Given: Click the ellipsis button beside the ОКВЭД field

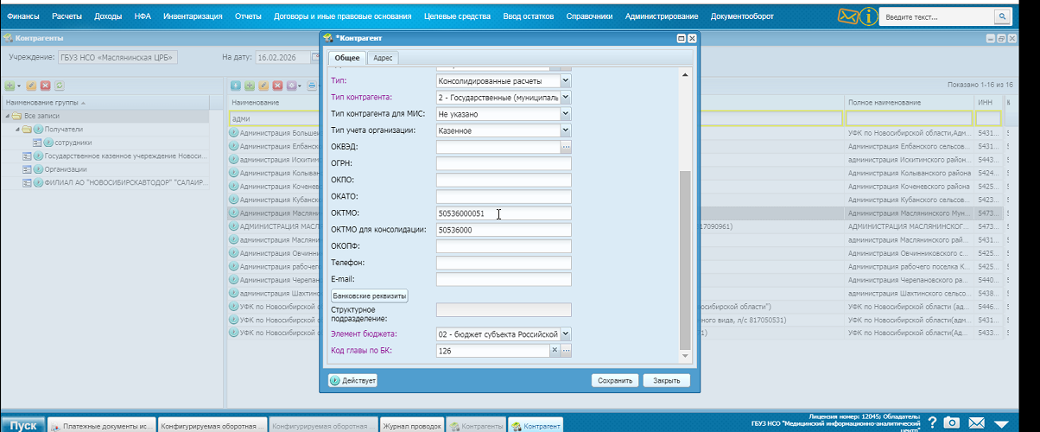Looking at the screenshot, I should [566, 147].
